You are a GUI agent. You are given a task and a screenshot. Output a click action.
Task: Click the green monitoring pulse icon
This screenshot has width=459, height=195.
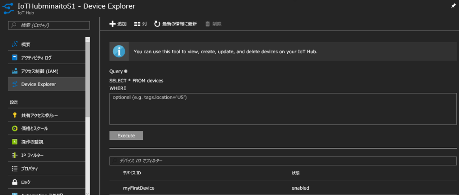pos(15,142)
